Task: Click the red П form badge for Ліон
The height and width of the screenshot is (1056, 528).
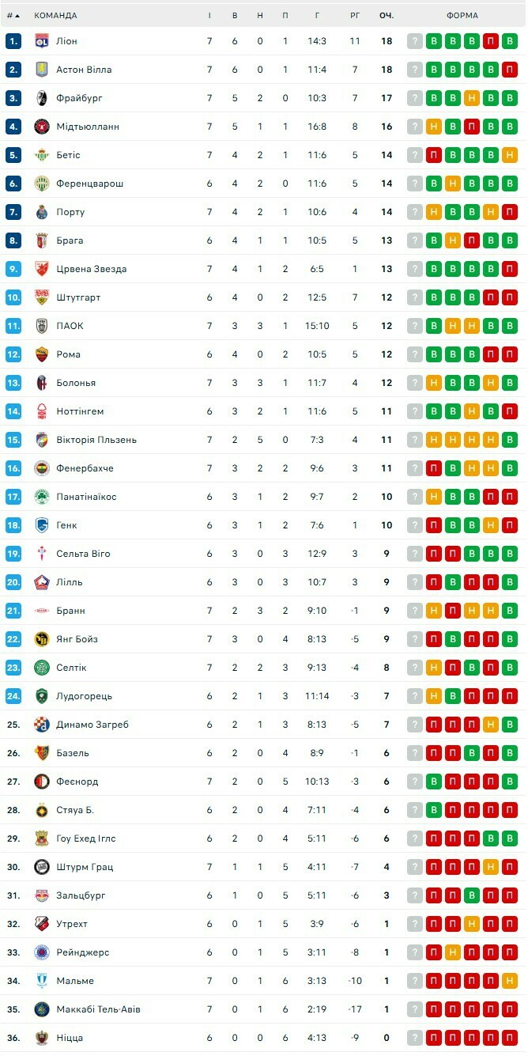Action: coord(491,41)
